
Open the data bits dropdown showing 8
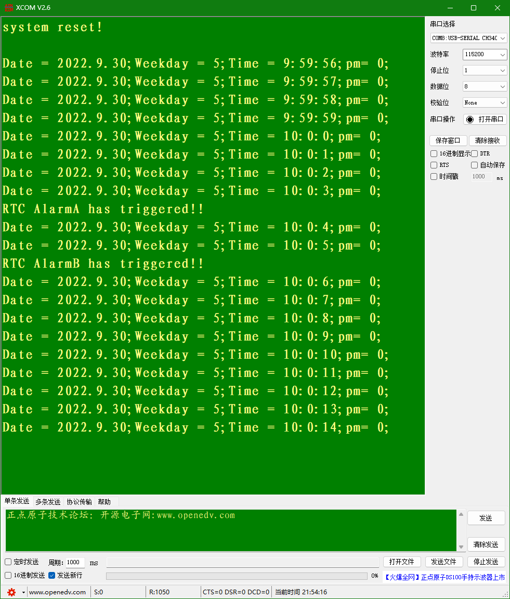[485, 86]
